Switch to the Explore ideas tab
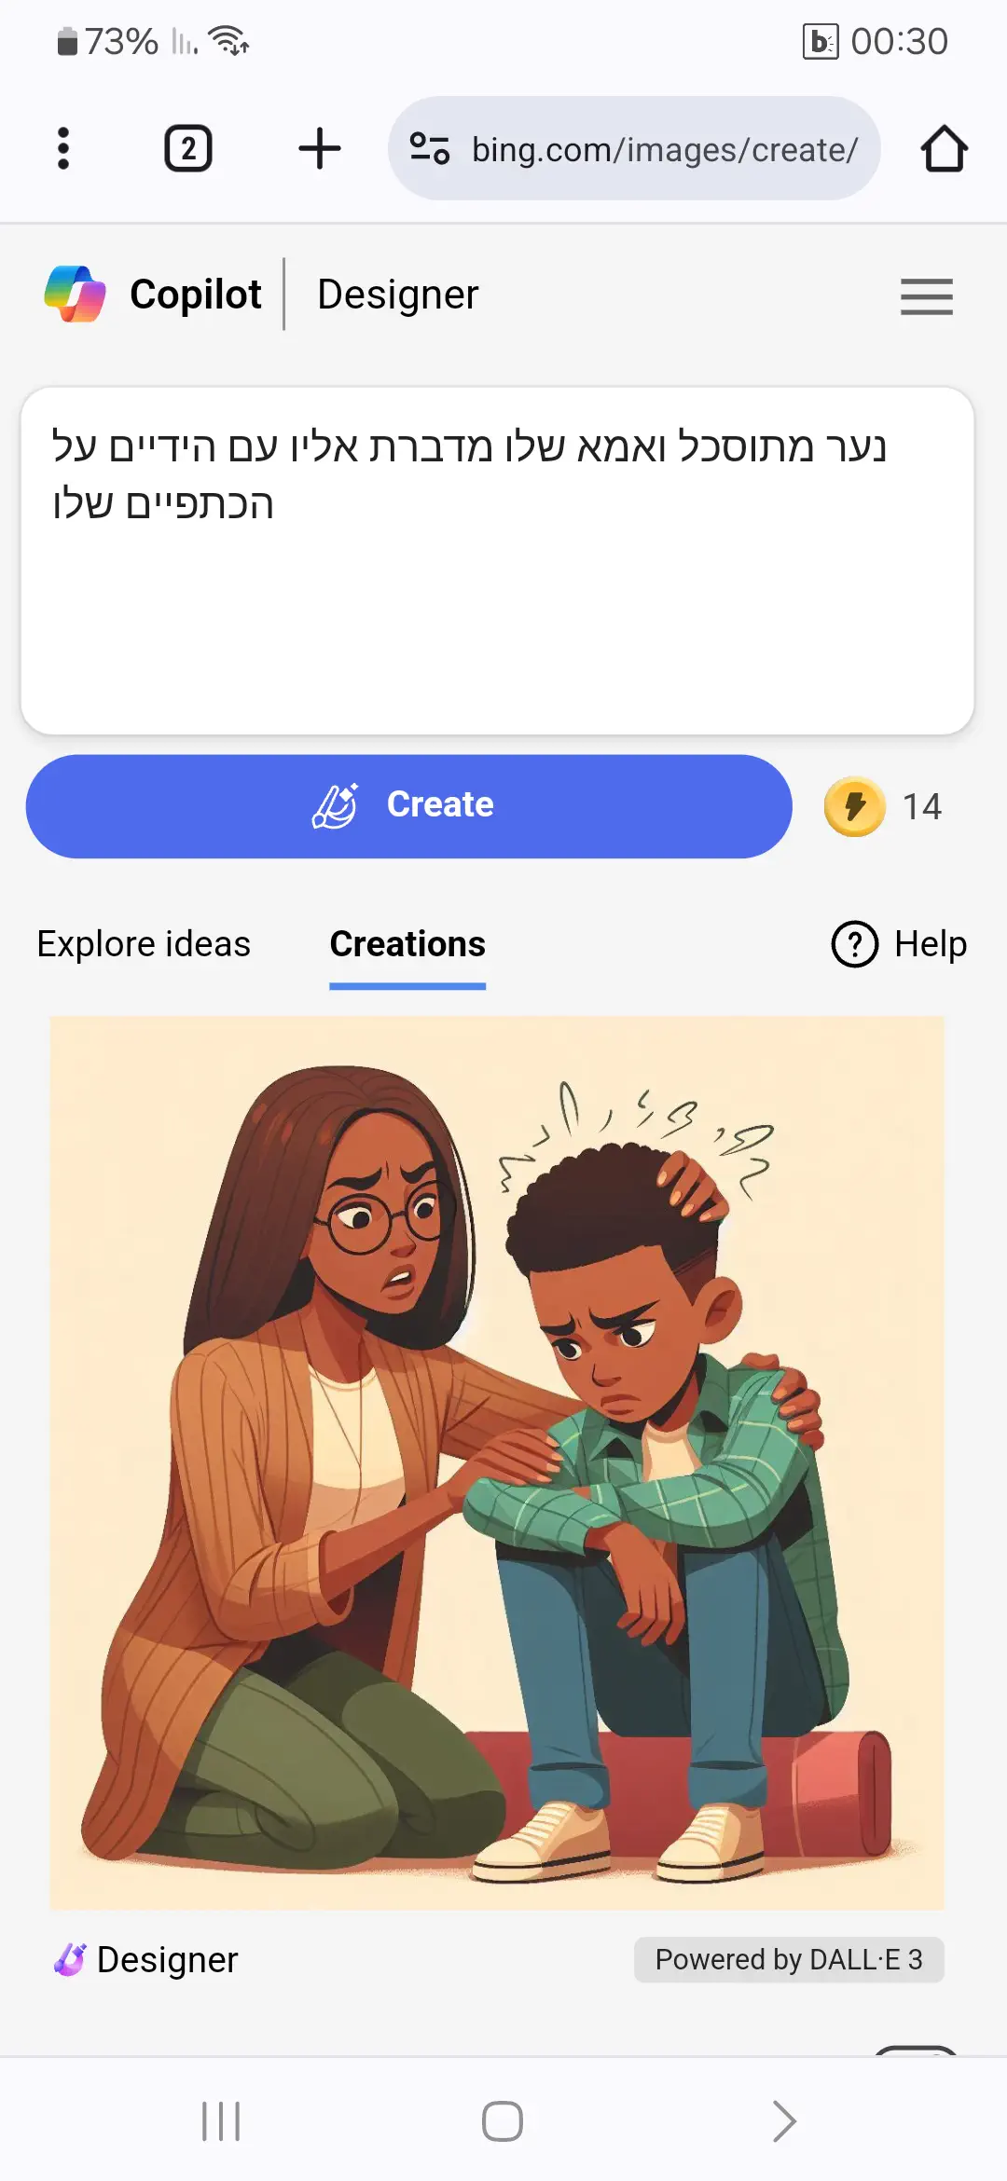 coord(144,944)
